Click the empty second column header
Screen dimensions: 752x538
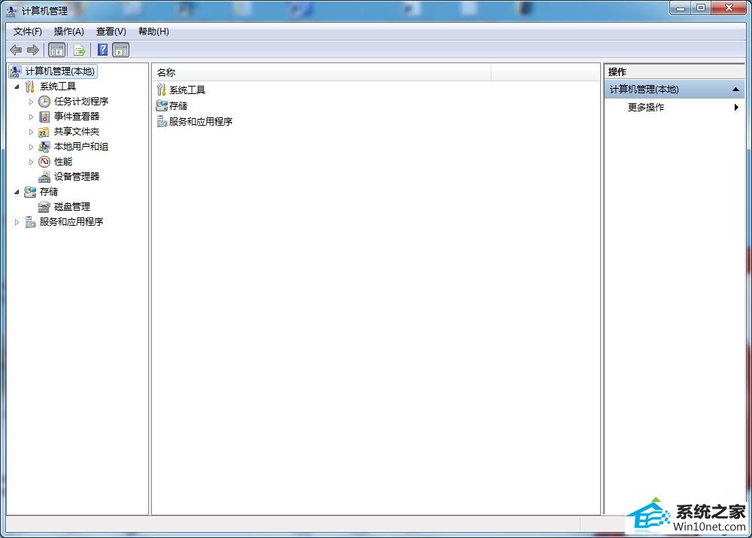545,72
